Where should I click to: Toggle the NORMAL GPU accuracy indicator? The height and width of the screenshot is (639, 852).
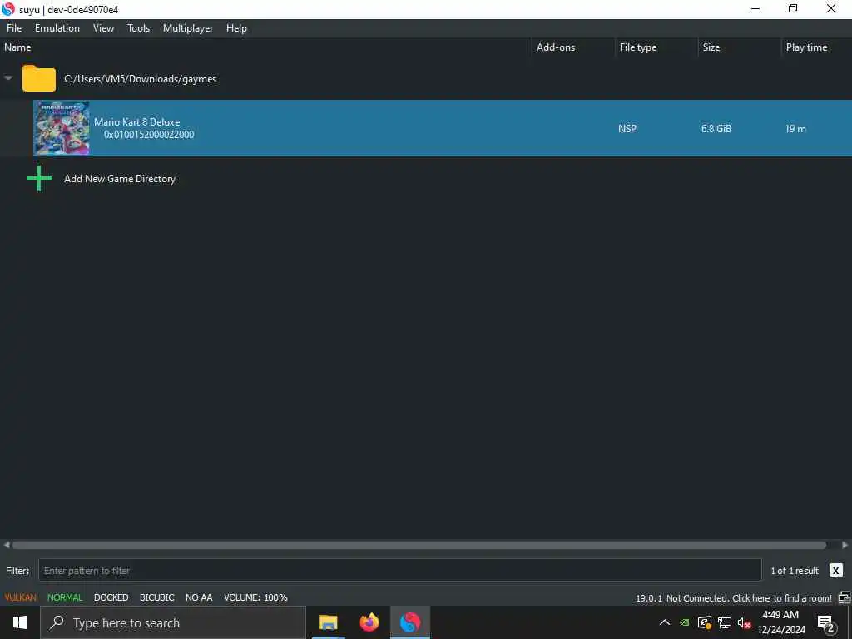click(x=65, y=597)
